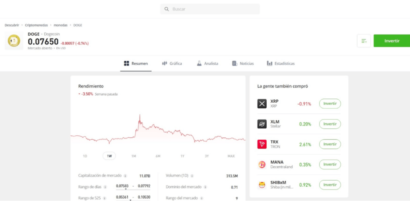Viewport: 410px width, 201px height.
Task: Click info icon beside Volumen (1D)
Action: pos(192,176)
